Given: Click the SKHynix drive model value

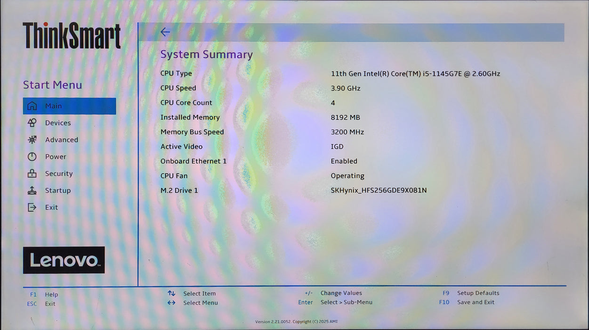Looking at the screenshot, I should click(x=379, y=190).
